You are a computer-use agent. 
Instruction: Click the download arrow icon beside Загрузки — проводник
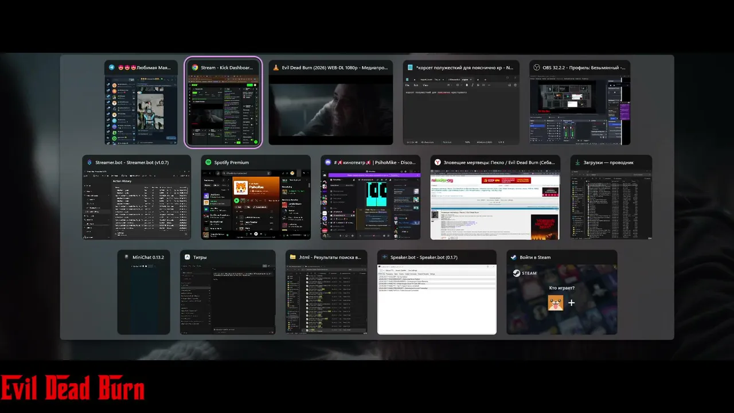point(577,162)
